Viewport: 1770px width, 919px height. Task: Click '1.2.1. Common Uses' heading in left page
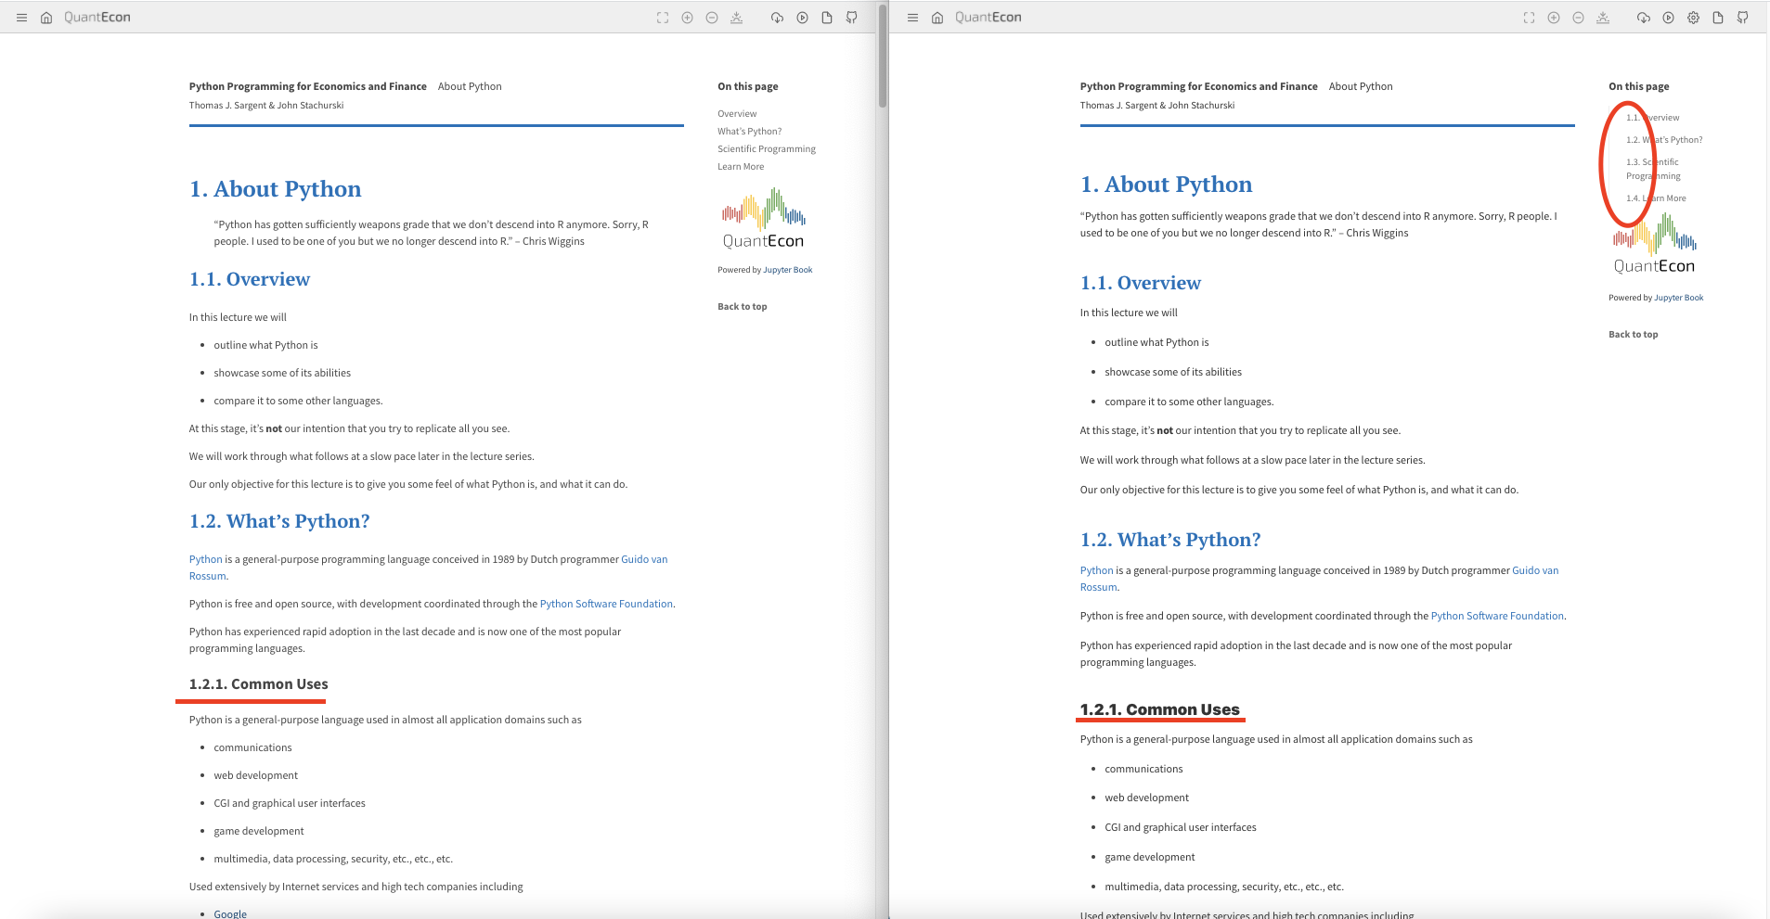click(x=259, y=684)
